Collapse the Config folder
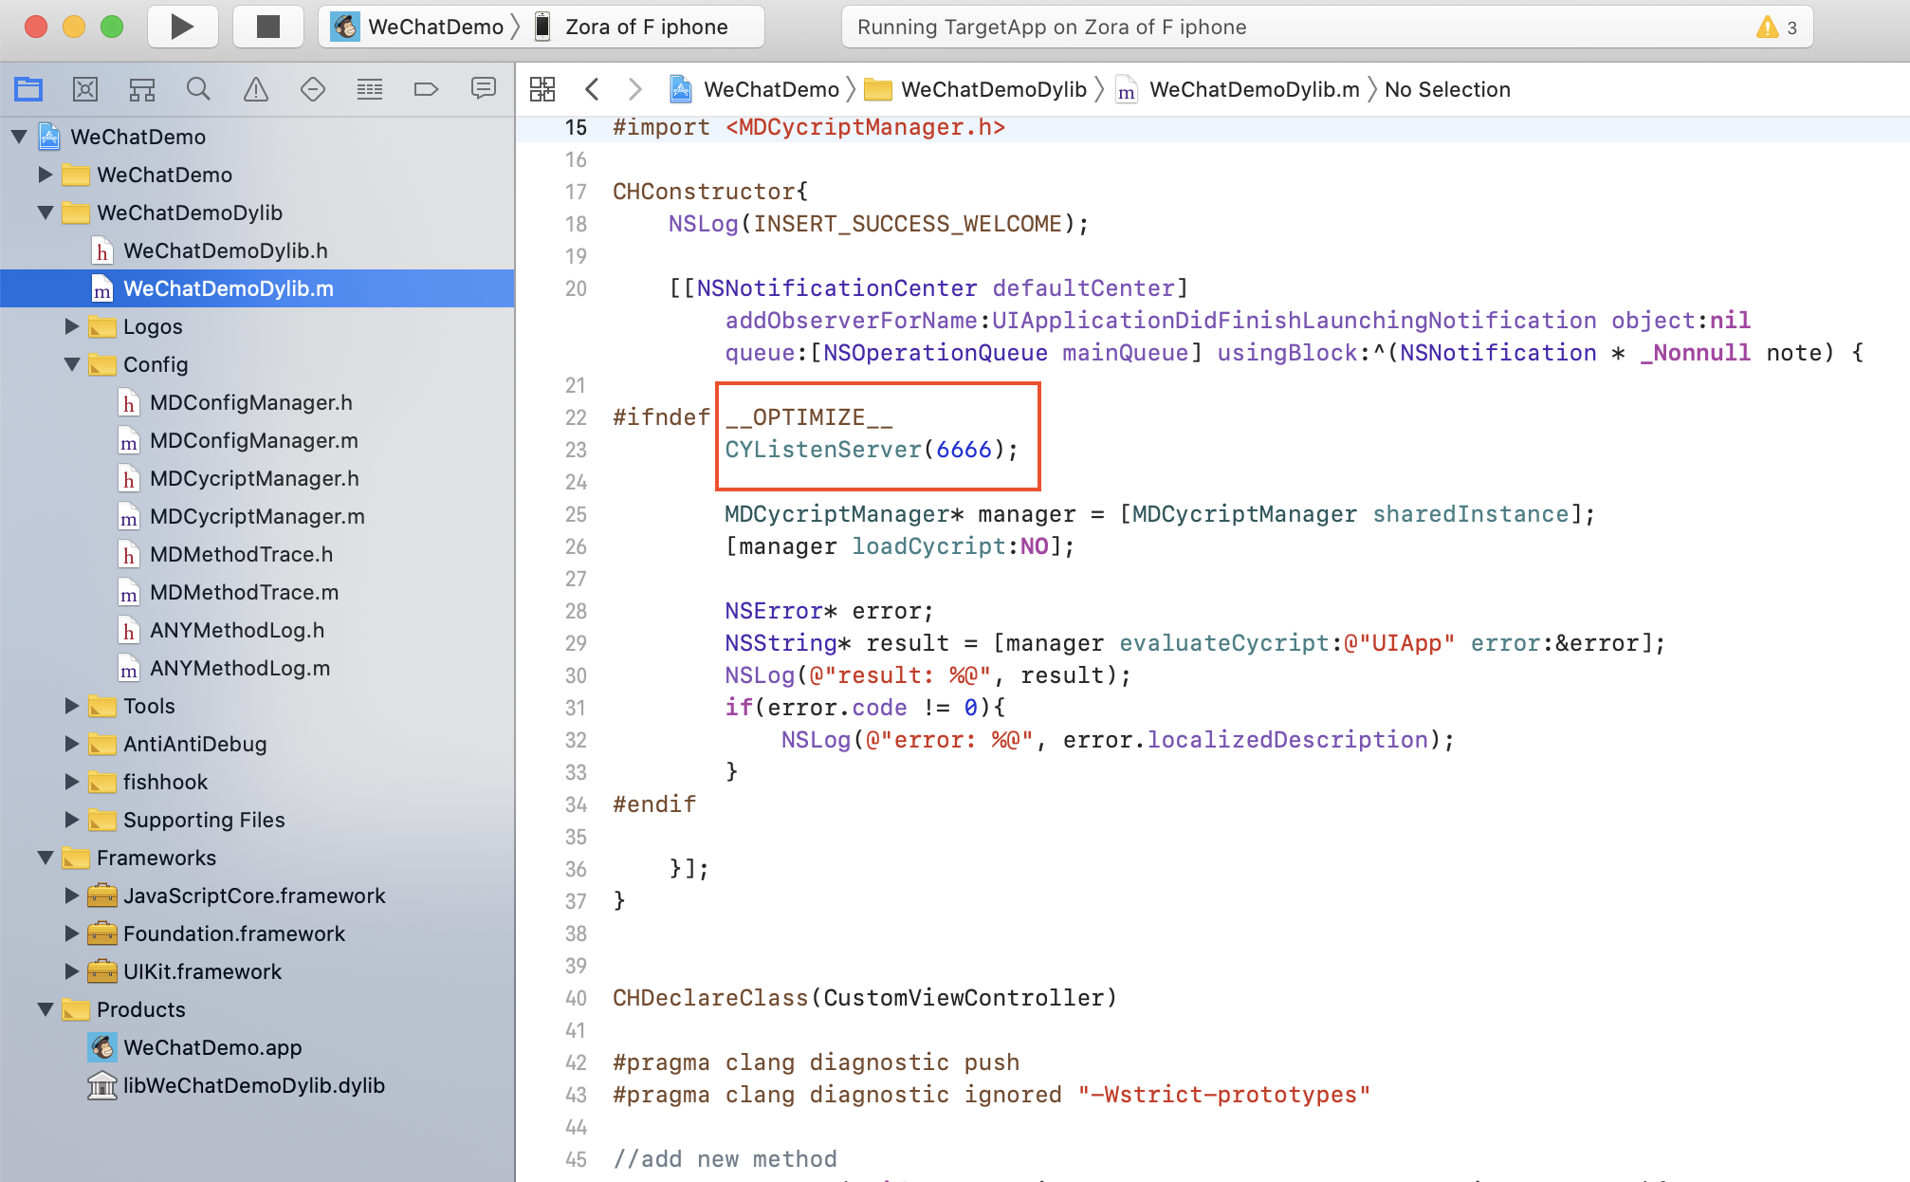 point(72,364)
